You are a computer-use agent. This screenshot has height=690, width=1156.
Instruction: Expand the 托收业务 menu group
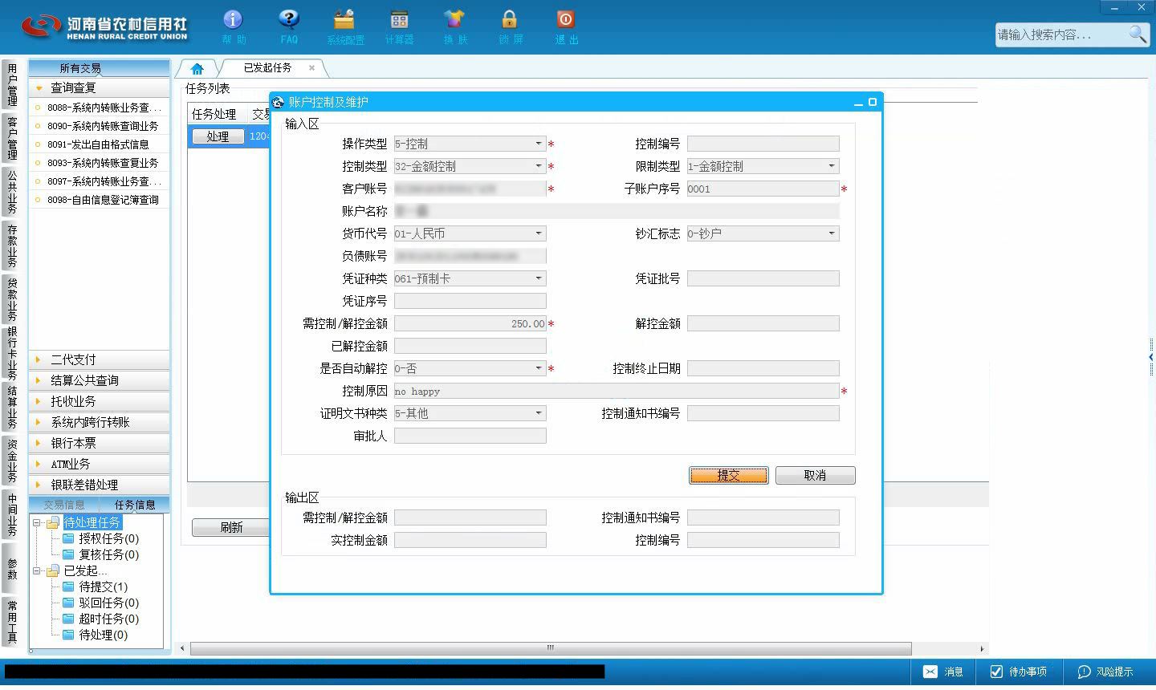pyautogui.click(x=99, y=401)
